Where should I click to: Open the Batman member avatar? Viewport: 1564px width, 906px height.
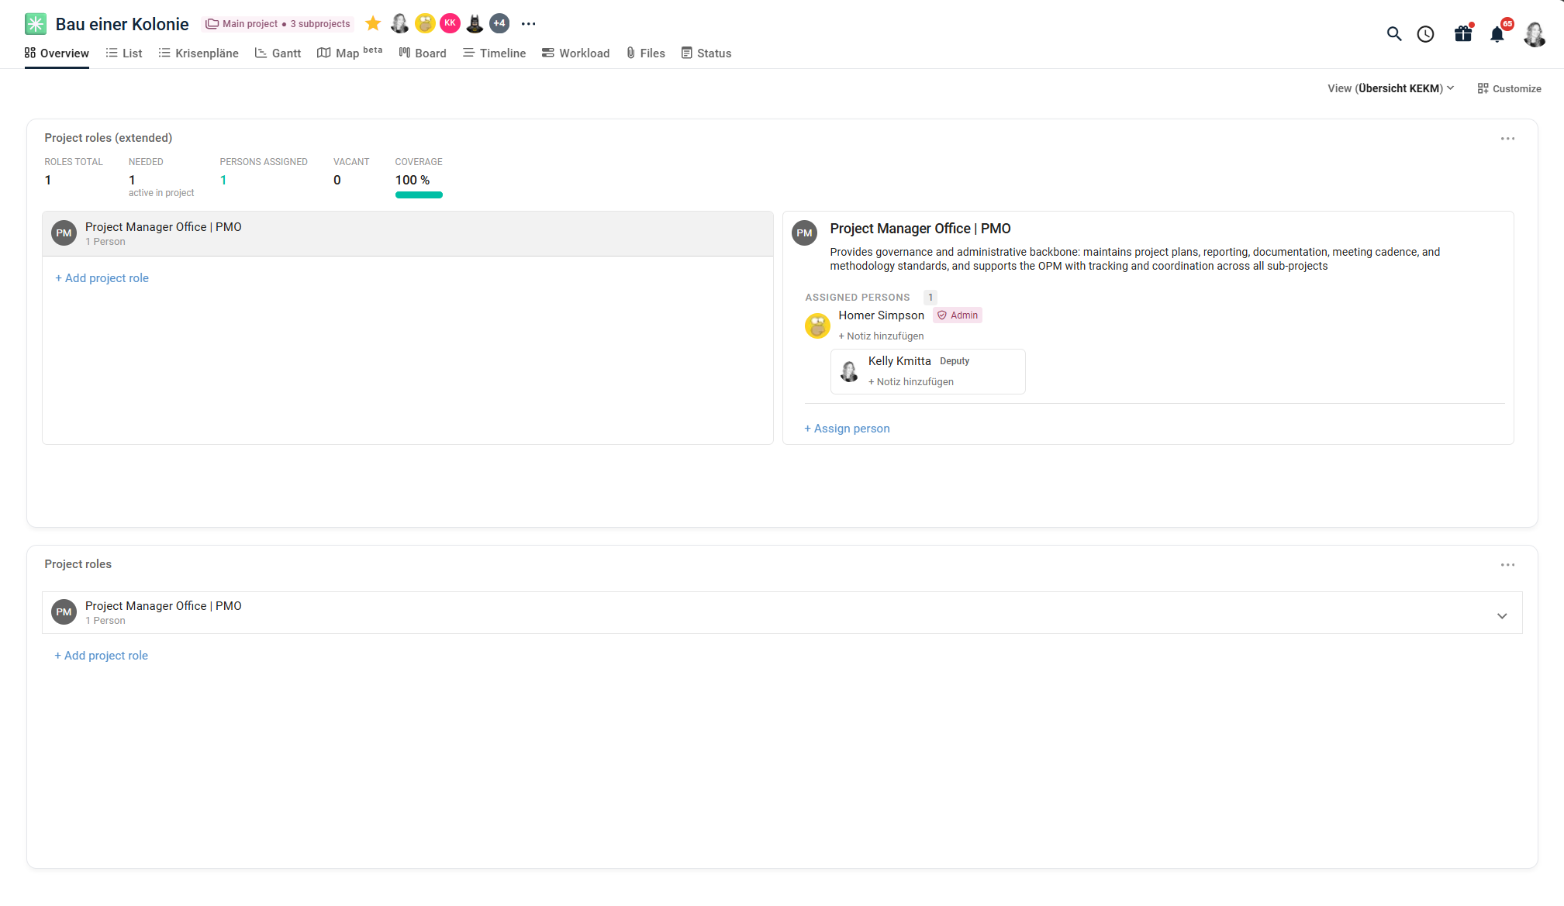pos(475,23)
